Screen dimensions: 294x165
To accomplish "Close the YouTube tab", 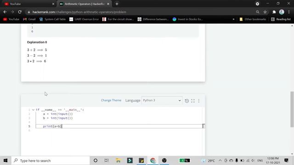I will click(53, 4).
